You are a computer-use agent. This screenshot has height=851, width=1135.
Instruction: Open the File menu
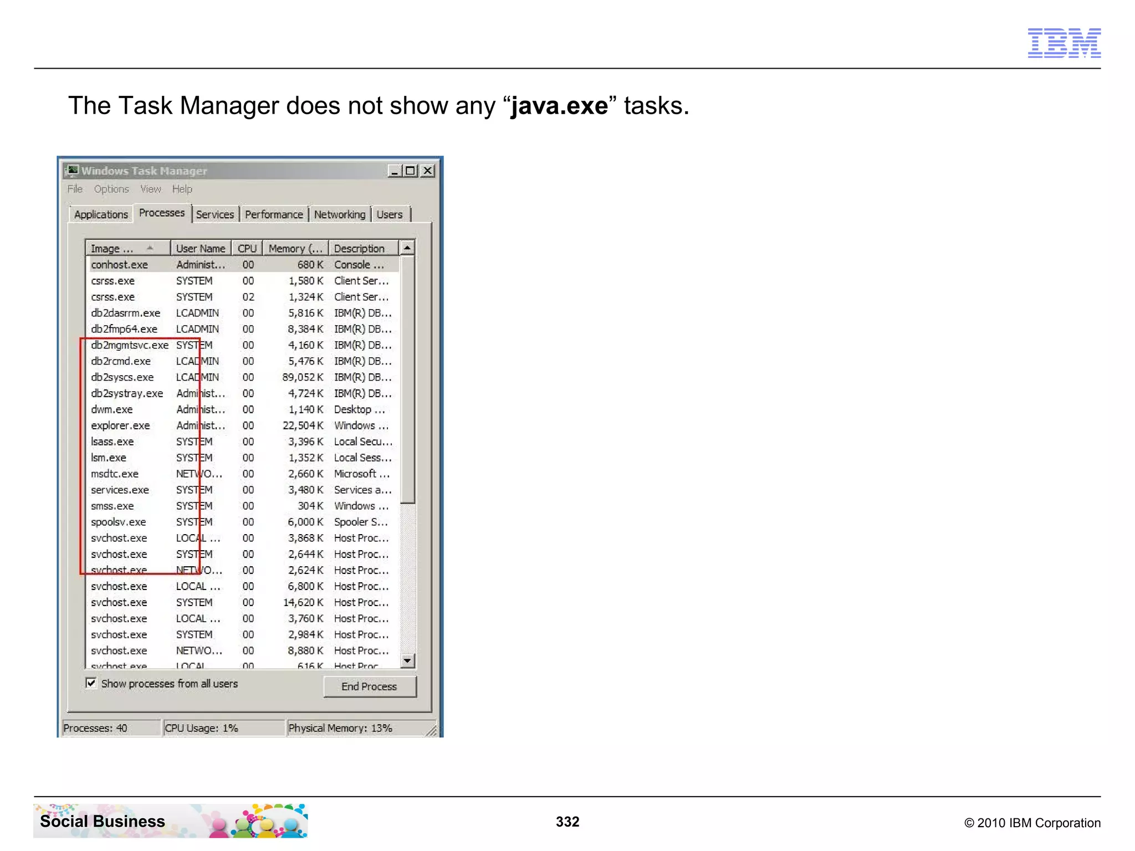[75, 189]
